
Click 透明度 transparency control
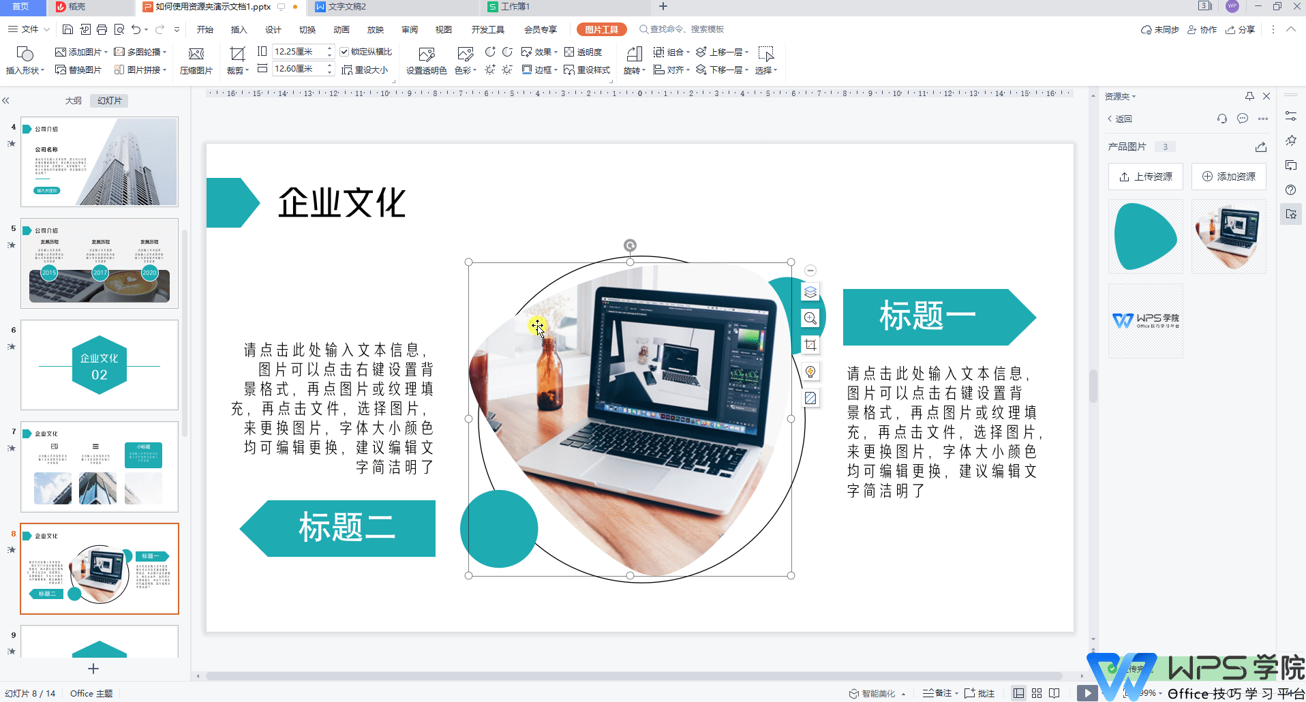583,52
